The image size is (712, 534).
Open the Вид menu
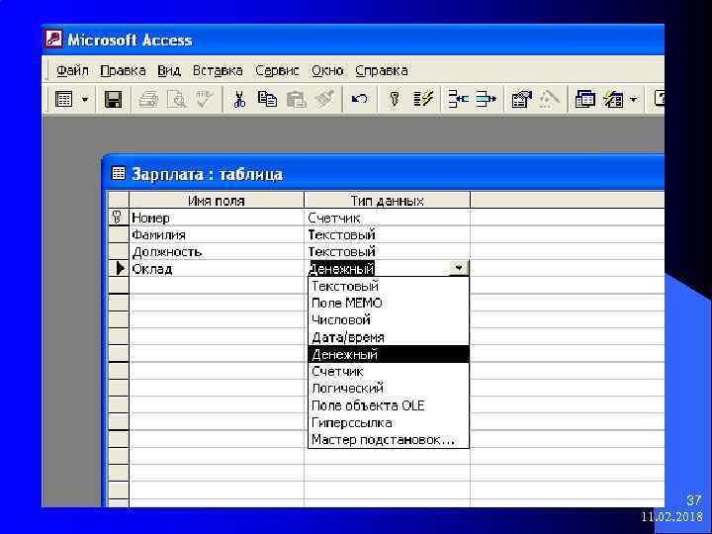169,70
